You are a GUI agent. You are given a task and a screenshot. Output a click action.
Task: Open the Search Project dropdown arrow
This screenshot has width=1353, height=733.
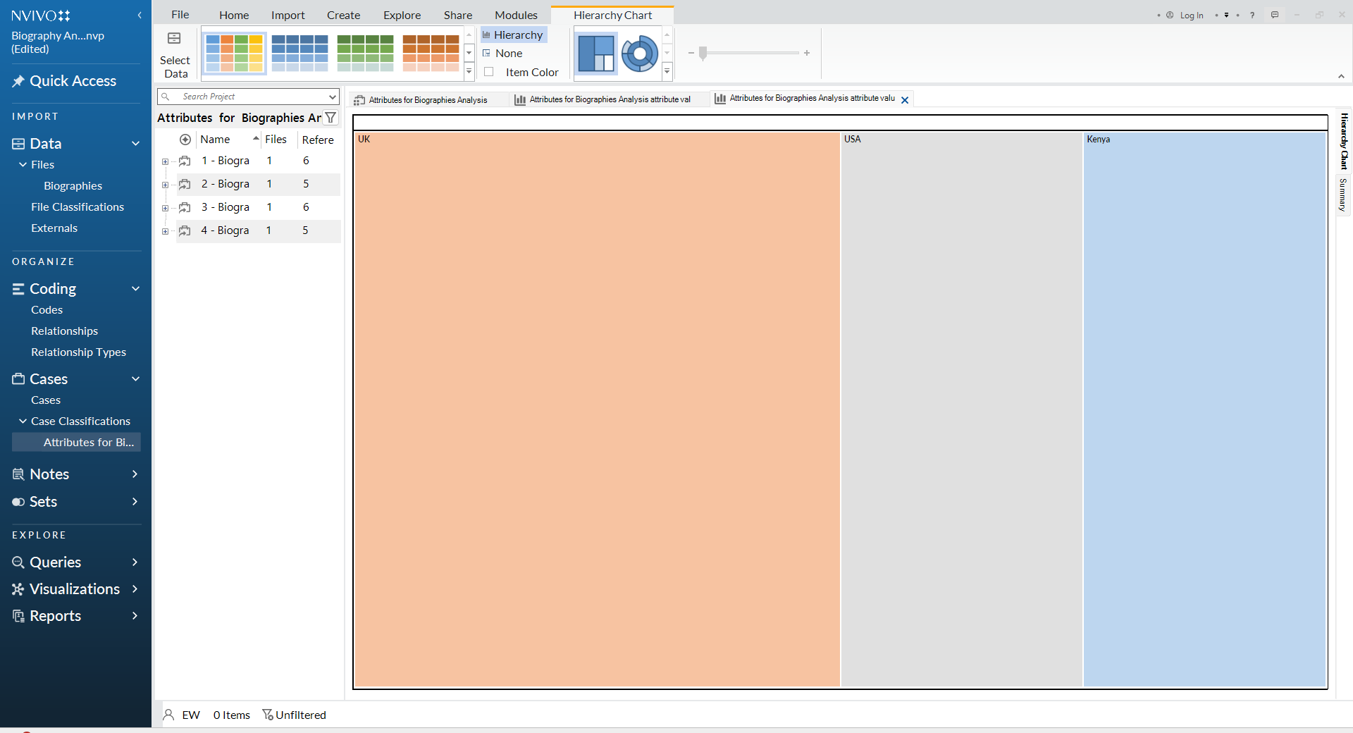pos(332,97)
